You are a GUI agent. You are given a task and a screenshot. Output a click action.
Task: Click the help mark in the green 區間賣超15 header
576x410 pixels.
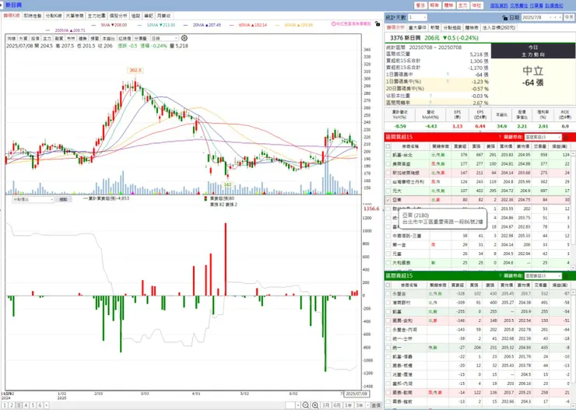[500, 275]
